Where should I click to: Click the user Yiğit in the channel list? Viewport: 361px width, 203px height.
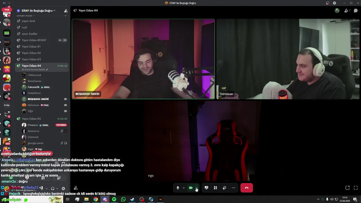coord(45,111)
